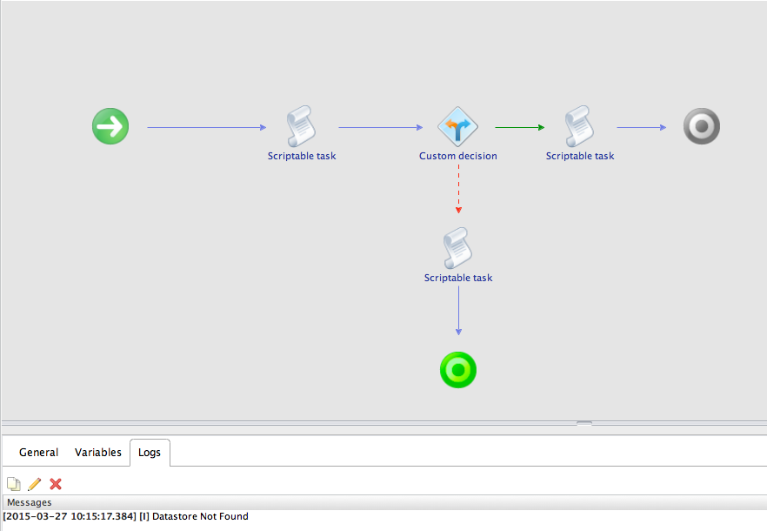
Task: Select connector from start node to Scriptable task
Action: click(x=206, y=128)
